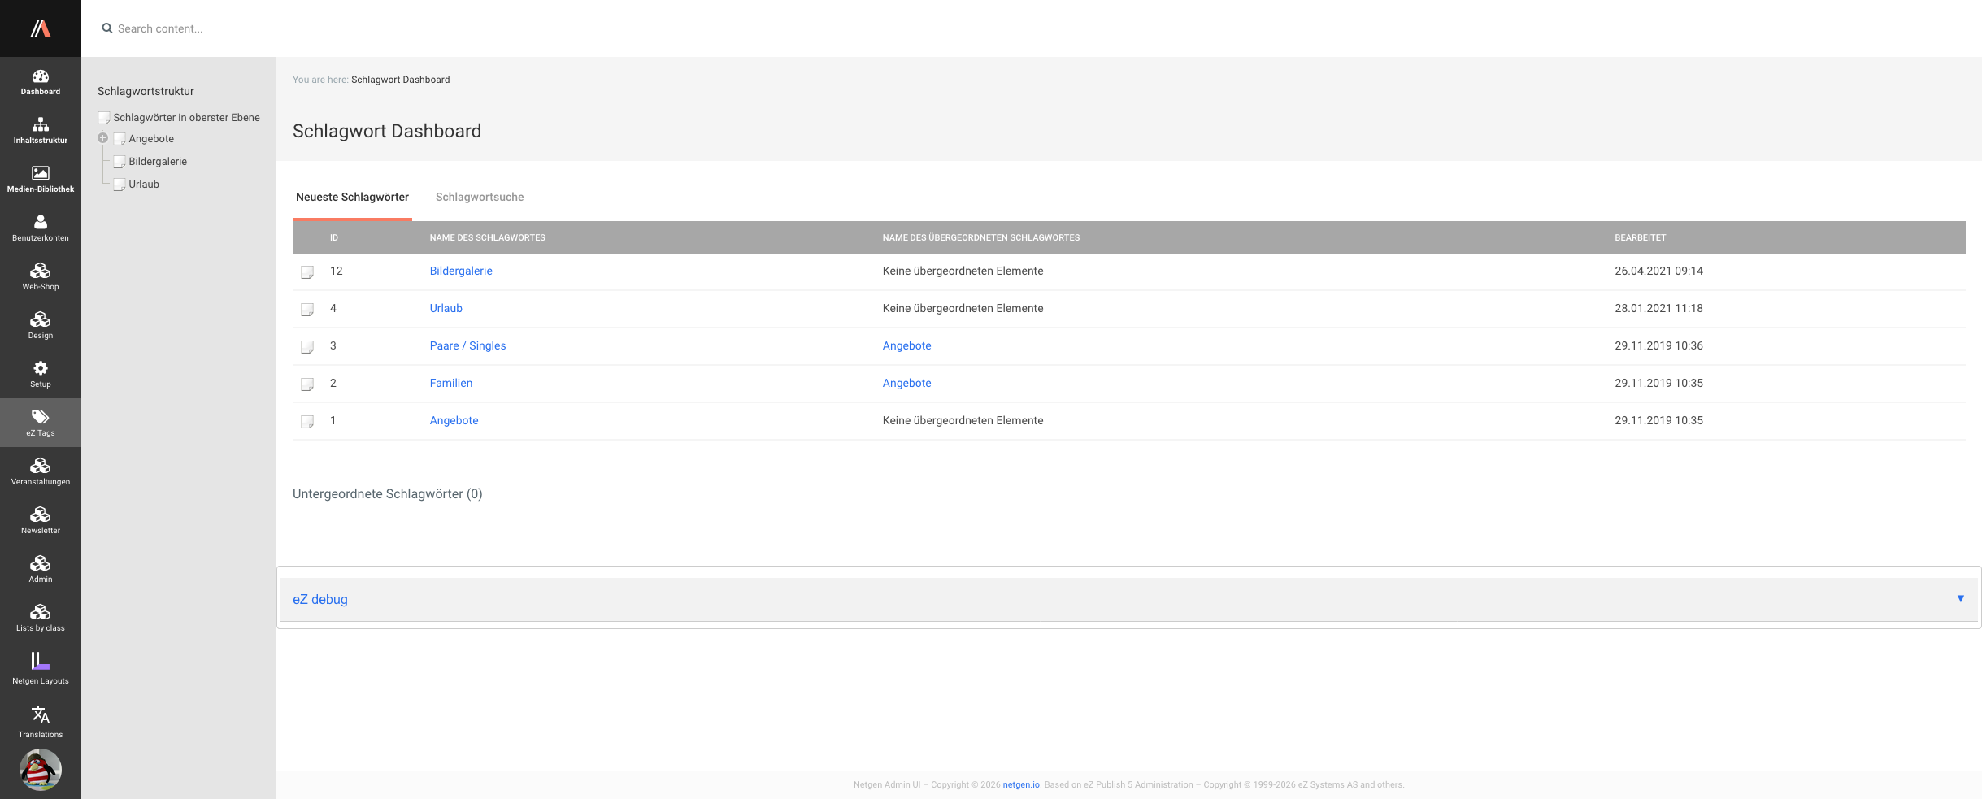The height and width of the screenshot is (799, 1982).
Task: Switch to the Schlagwortsuche tab
Action: [x=480, y=198]
